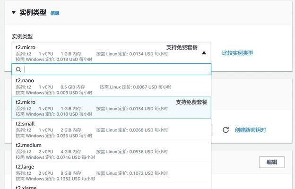Click 支持免费套餐 label in highlighted t2.micro row
Screen dimensions: 295x189
tap(191, 102)
